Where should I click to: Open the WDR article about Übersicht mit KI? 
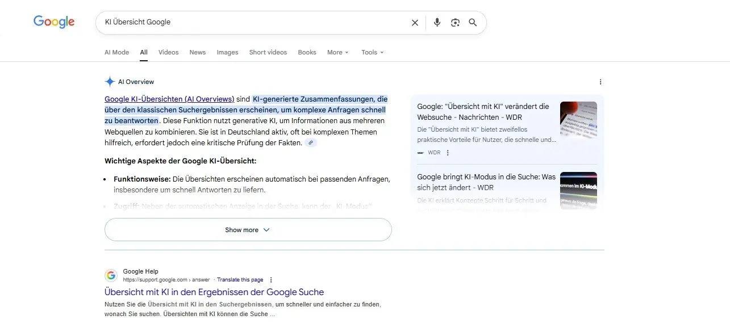(486, 111)
